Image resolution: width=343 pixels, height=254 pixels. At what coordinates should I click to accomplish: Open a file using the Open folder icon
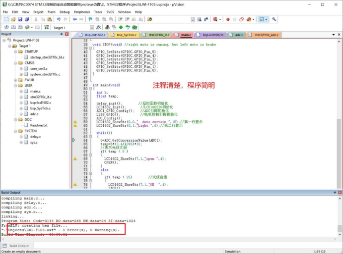13,19
